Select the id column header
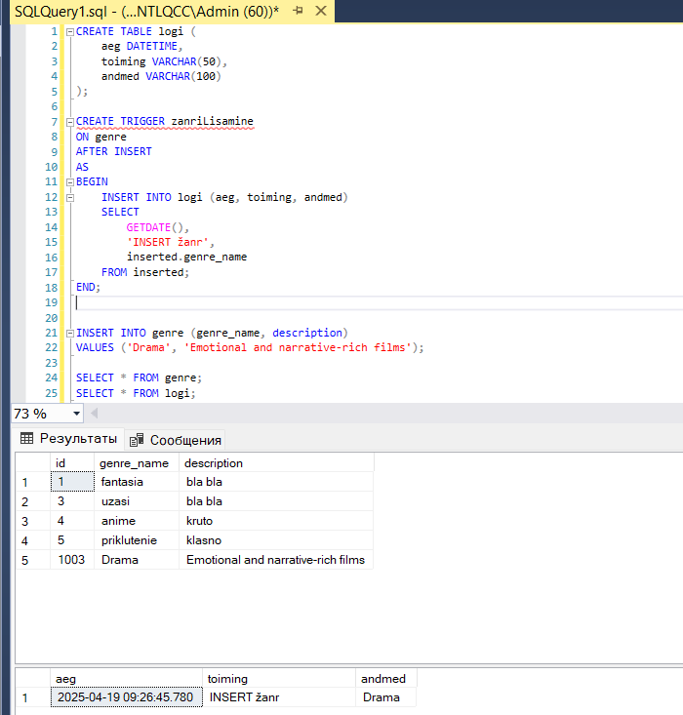 pyautogui.click(x=72, y=462)
